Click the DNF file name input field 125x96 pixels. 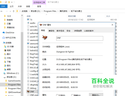pyautogui.click(x=80, y=38)
